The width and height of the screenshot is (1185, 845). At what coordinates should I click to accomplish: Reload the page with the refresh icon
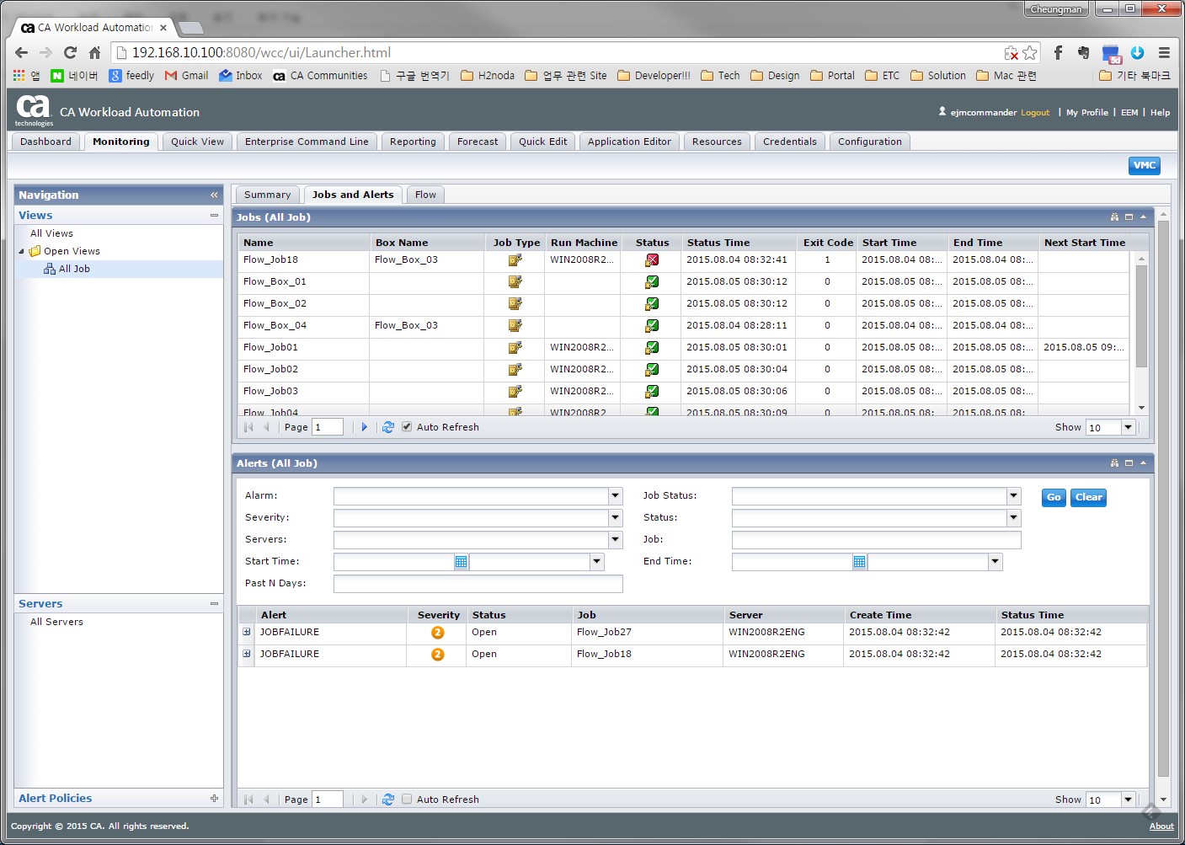(71, 52)
